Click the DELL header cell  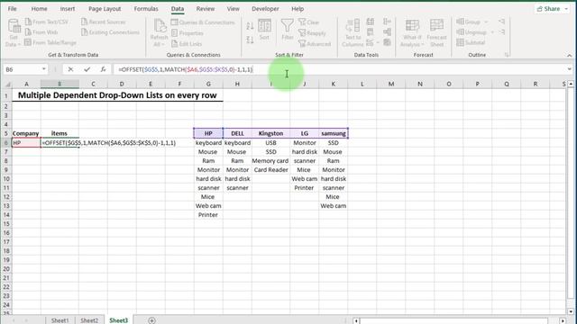point(237,133)
